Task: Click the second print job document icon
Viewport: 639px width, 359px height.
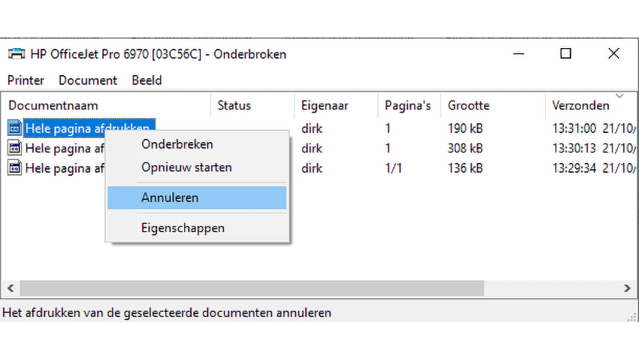Action: coord(15,148)
